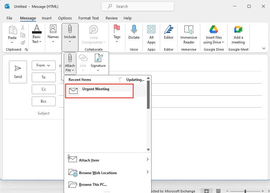Open Basic Text formatting options
Viewport: 270px width, 193px height.
pyautogui.click(x=37, y=34)
